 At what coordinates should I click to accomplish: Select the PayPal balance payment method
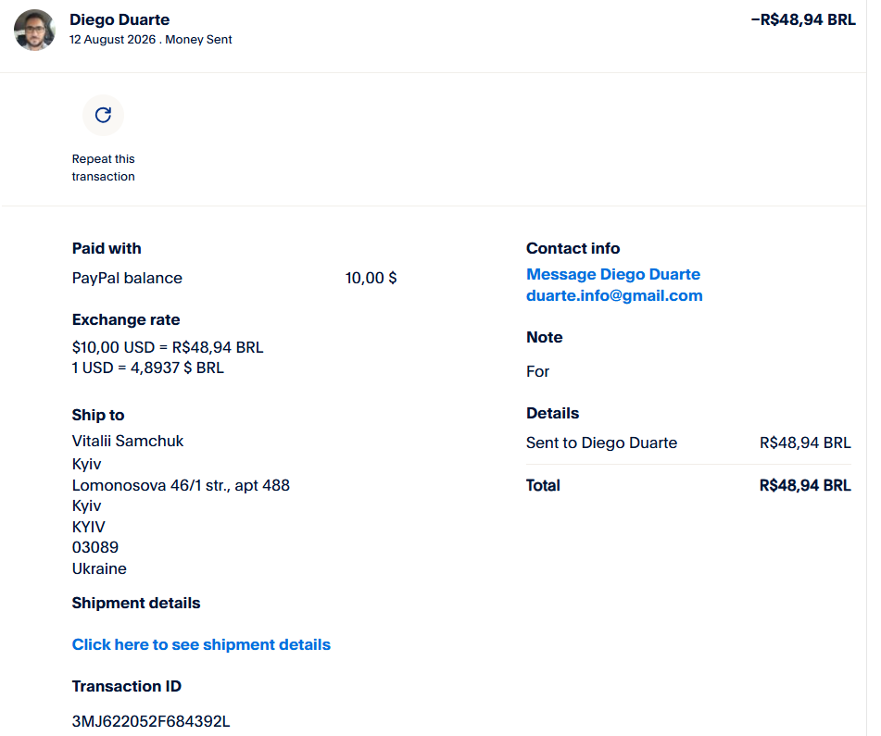(127, 278)
